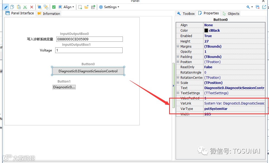Click the Voltage label on the panel
Screen dimensions: 269x163
point(46,50)
